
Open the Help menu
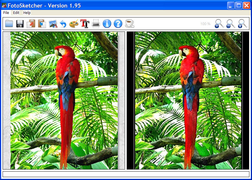click(x=27, y=13)
